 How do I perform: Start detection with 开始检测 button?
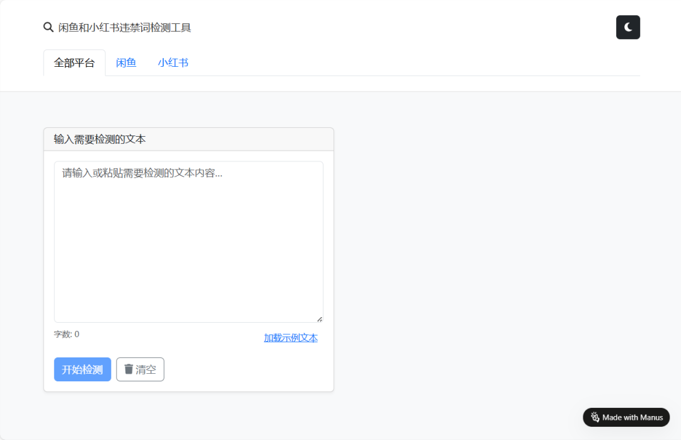[x=83, y=369]
